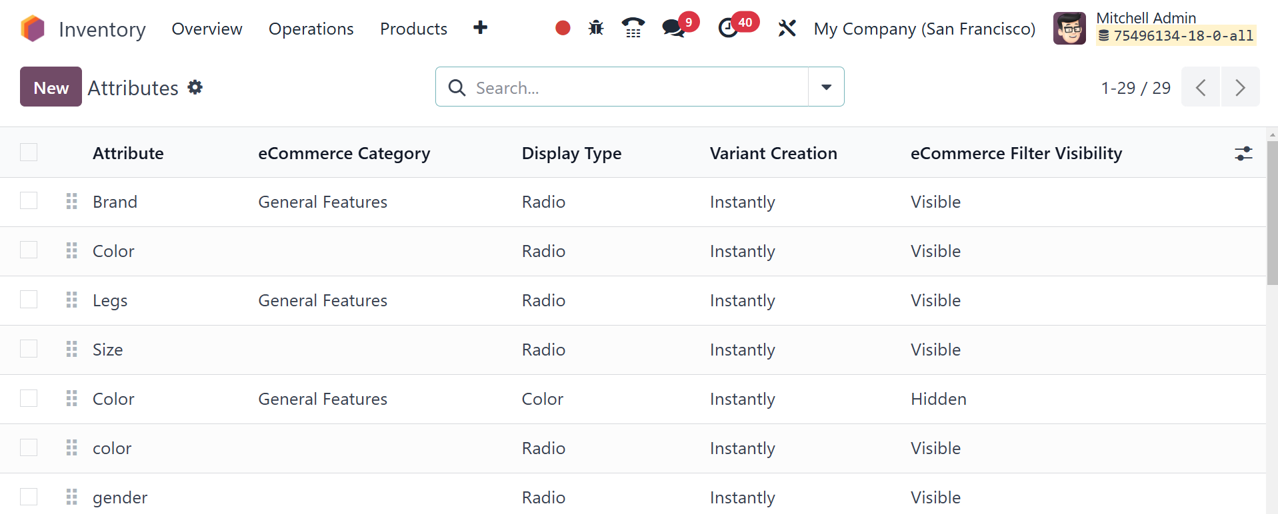The height and width of the screenshot is (514, 1278).
Task: Click the plus quick-add icon in navbar
Action: tap(480, 28)
